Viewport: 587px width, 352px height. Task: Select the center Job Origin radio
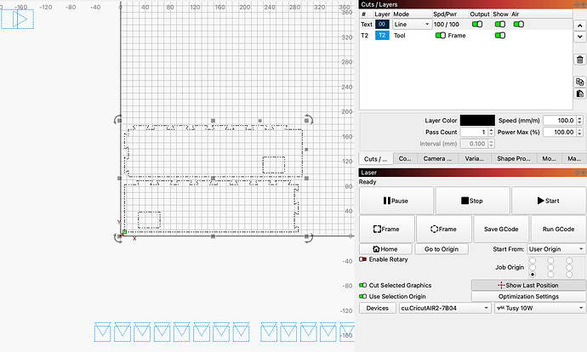coord(550,267)
